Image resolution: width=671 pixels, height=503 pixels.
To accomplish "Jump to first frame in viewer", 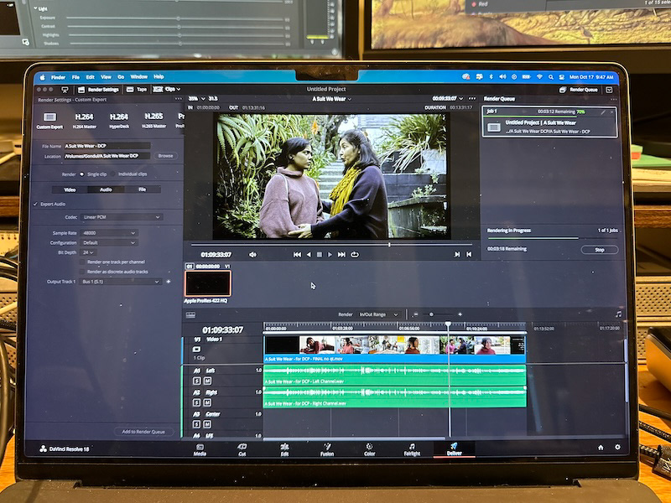I will [297, 255].
